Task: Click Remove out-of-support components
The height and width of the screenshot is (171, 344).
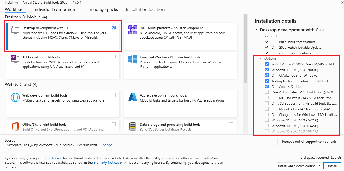Action: point(309,141)
